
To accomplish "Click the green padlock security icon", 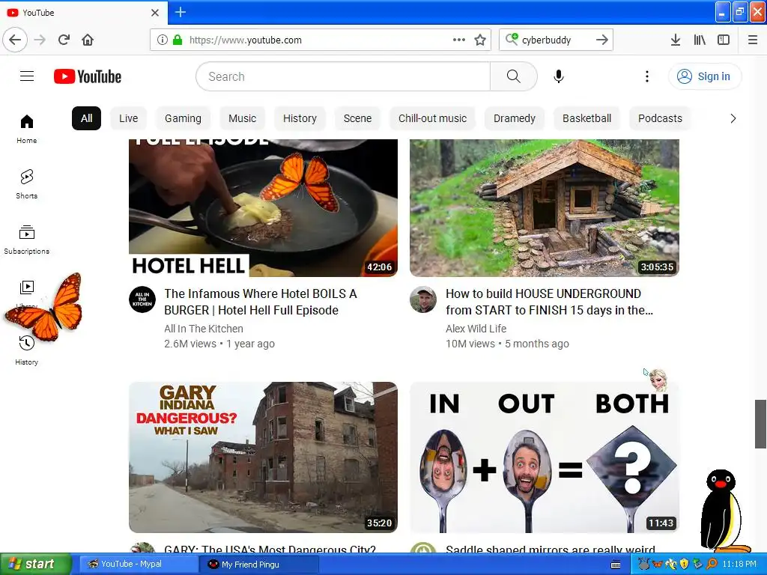I will pos(177,40).
